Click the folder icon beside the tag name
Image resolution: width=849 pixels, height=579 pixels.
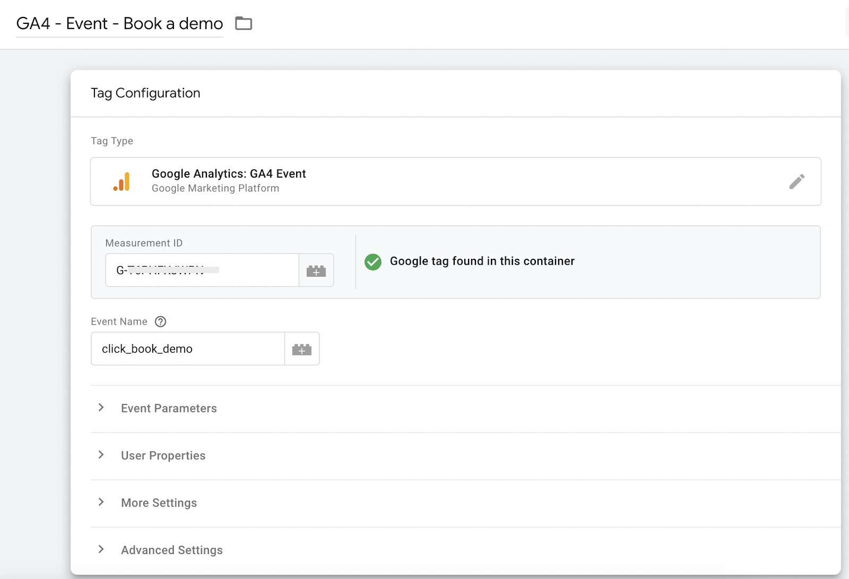244,23
